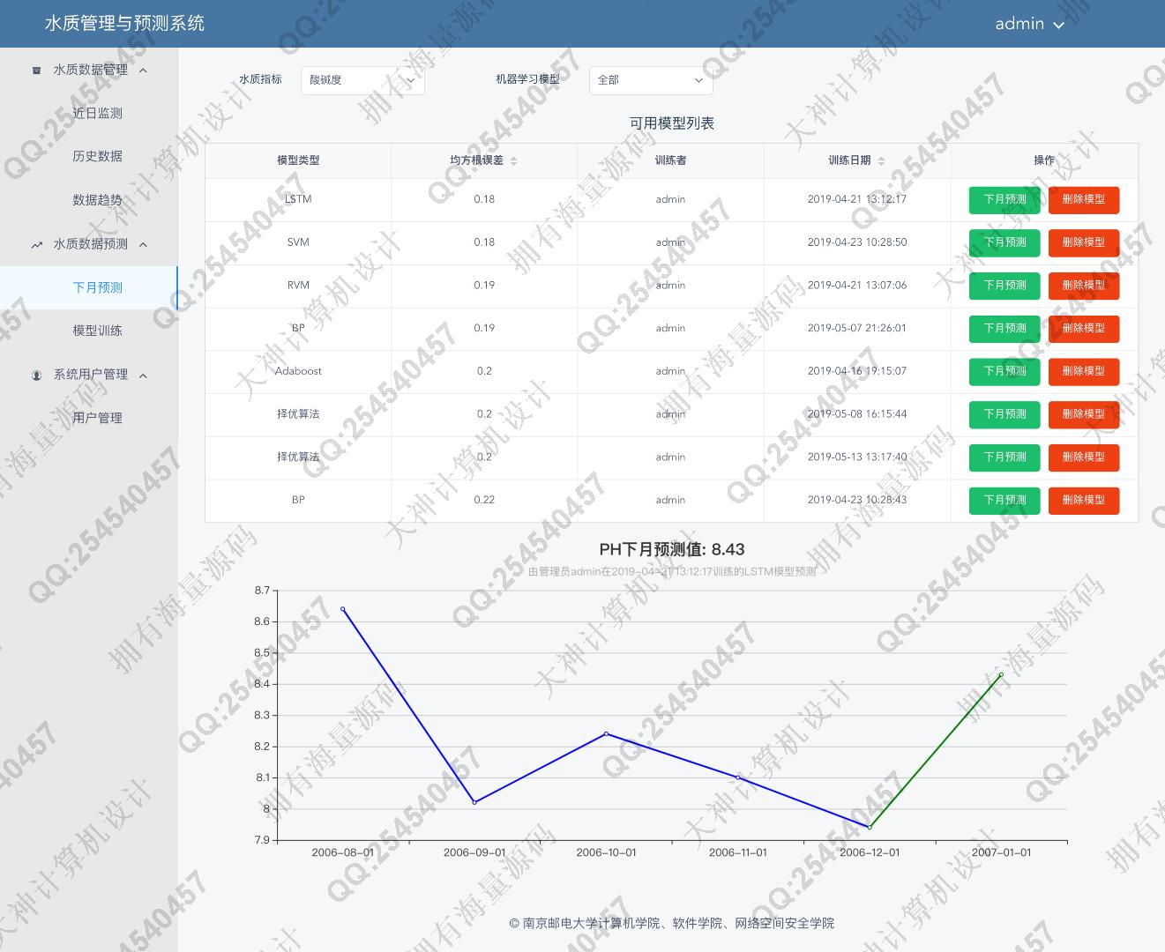Click the 2006-09-01 chart data point
The height and width of the screenshot is (952, 1165).
(474, 802)
